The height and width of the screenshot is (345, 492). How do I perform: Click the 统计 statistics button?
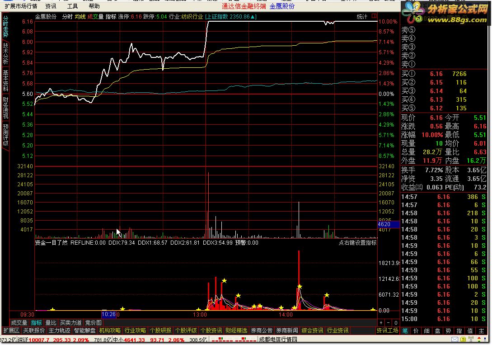(362, 17)
